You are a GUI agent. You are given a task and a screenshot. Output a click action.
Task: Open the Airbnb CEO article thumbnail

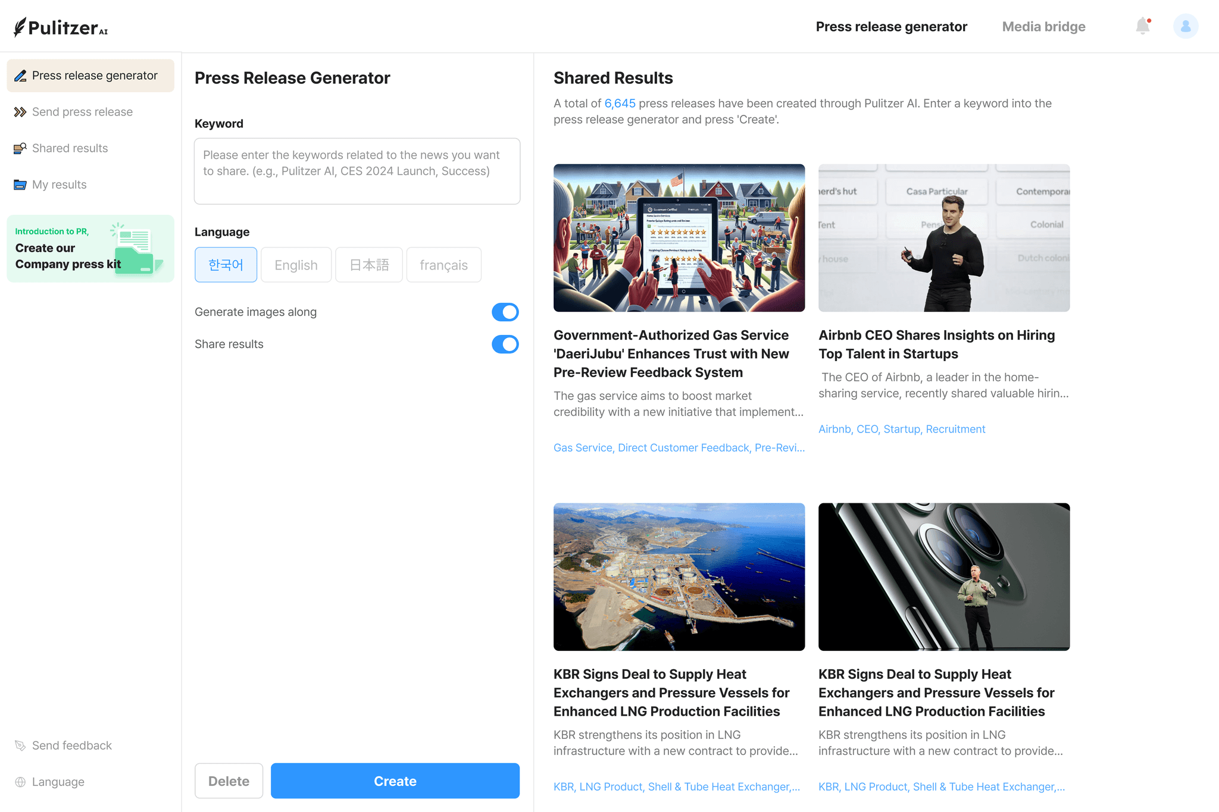pos(943,238)
